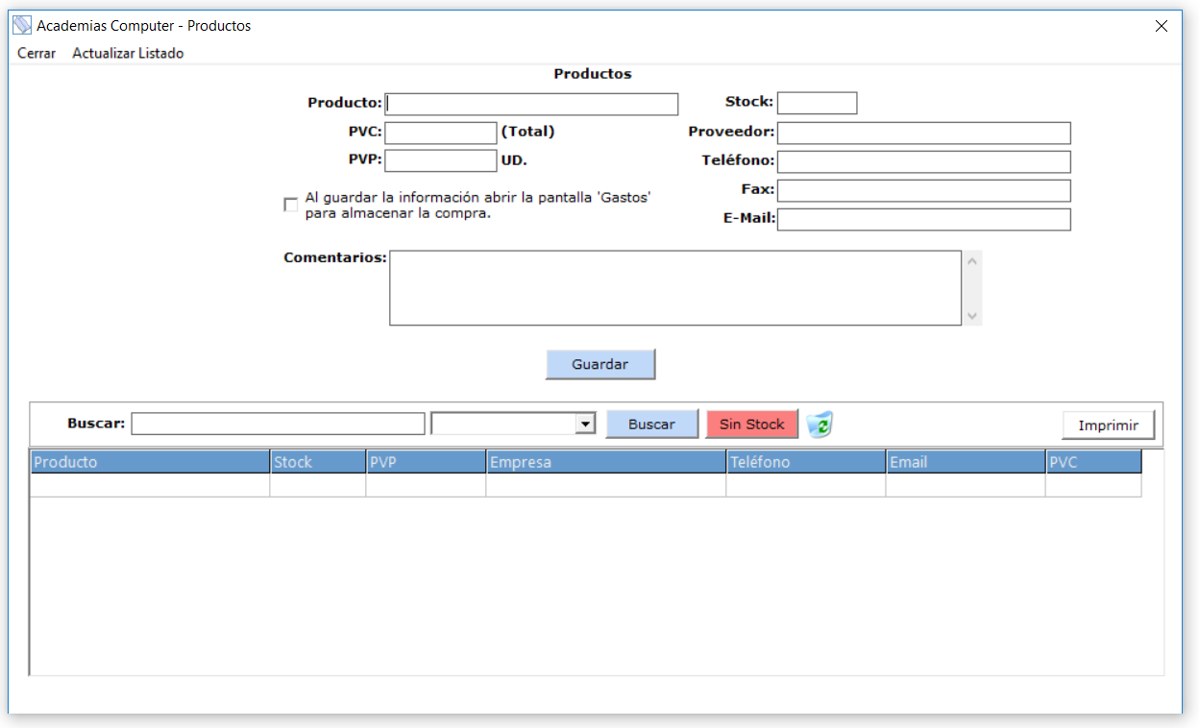Open the Actualizar Listado menu
The image size is (1199, 728).
[x=128, y=54]
